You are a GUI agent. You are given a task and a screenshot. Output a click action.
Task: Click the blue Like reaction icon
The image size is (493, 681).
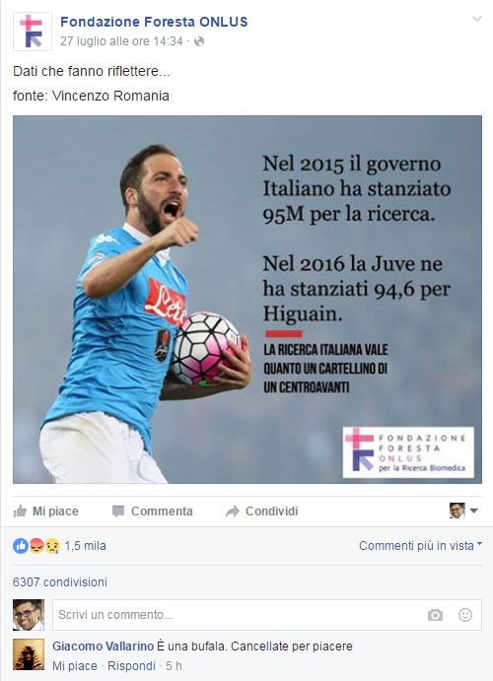[21, 546]
